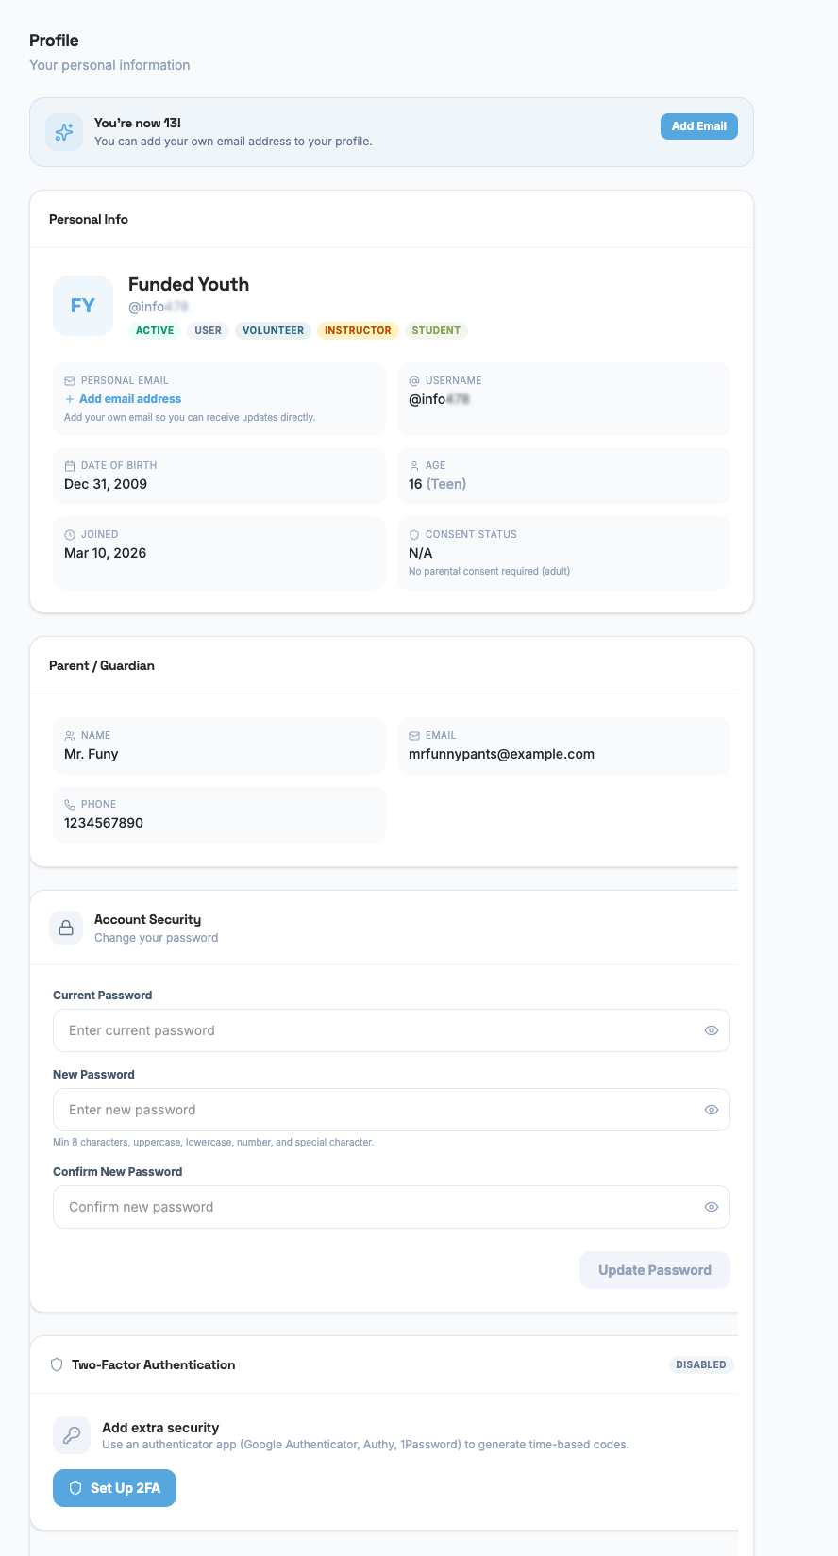Reveal the current password with the eye toggle
The height and width of the screenshot is (1556, 838).
[x=712, y=1029]
